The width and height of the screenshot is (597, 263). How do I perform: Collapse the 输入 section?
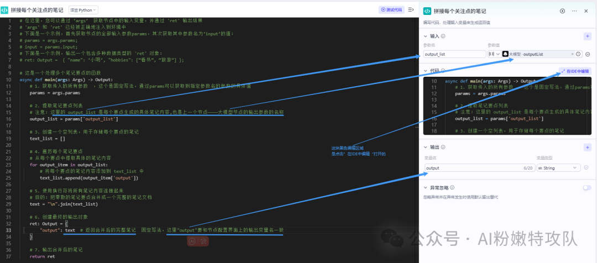pyautogui.click(x=426, y=36)
